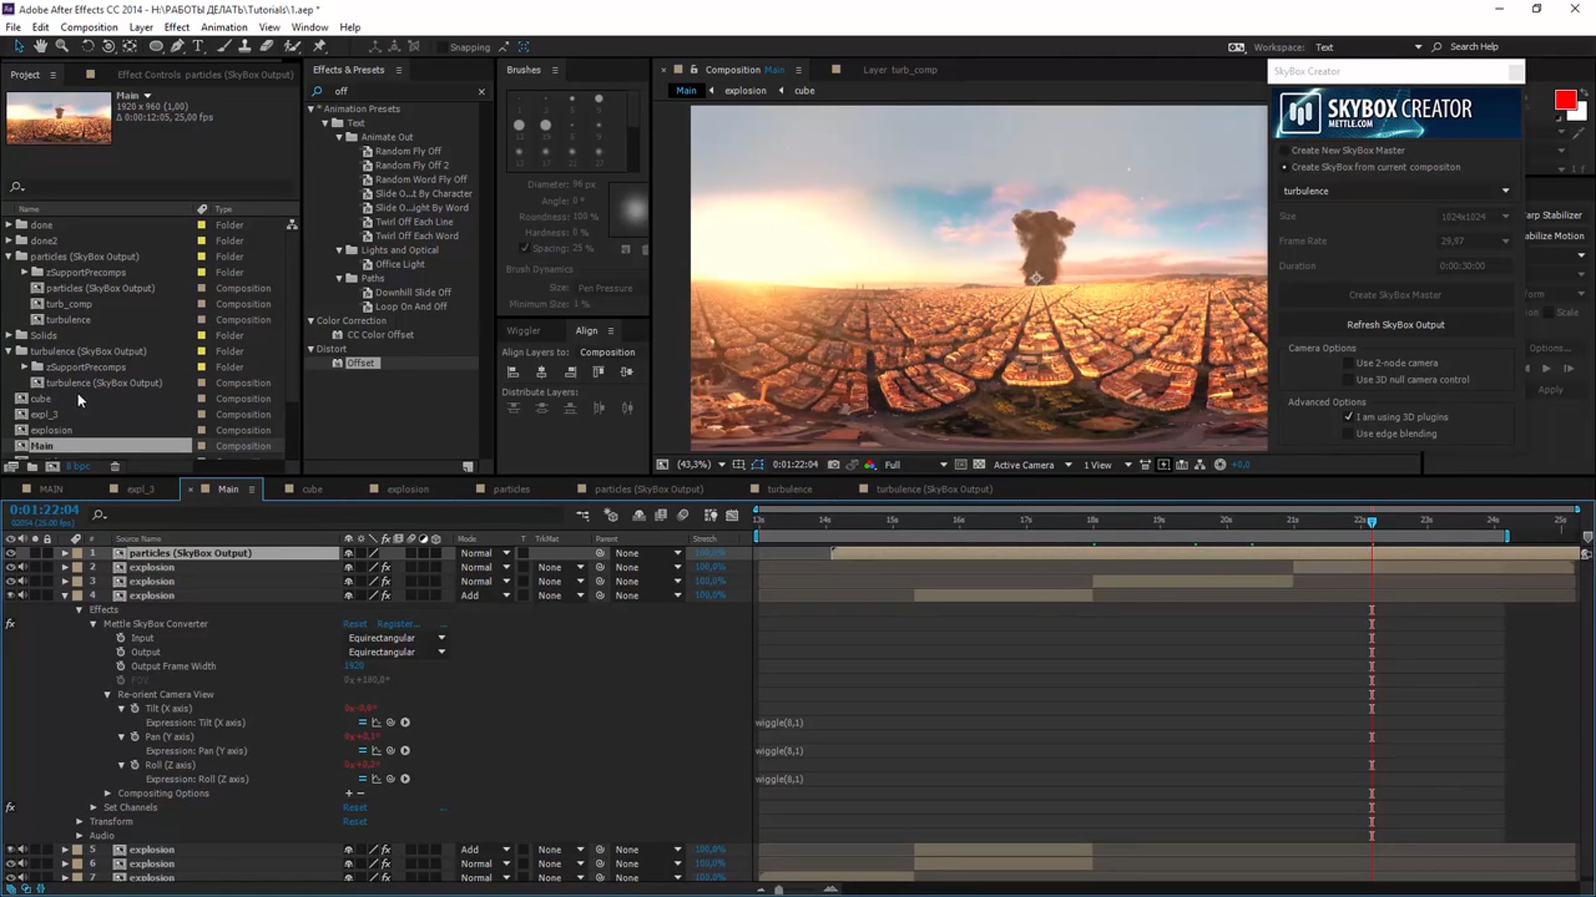Take a snapshot with camera icon

[x=833, y=465]
